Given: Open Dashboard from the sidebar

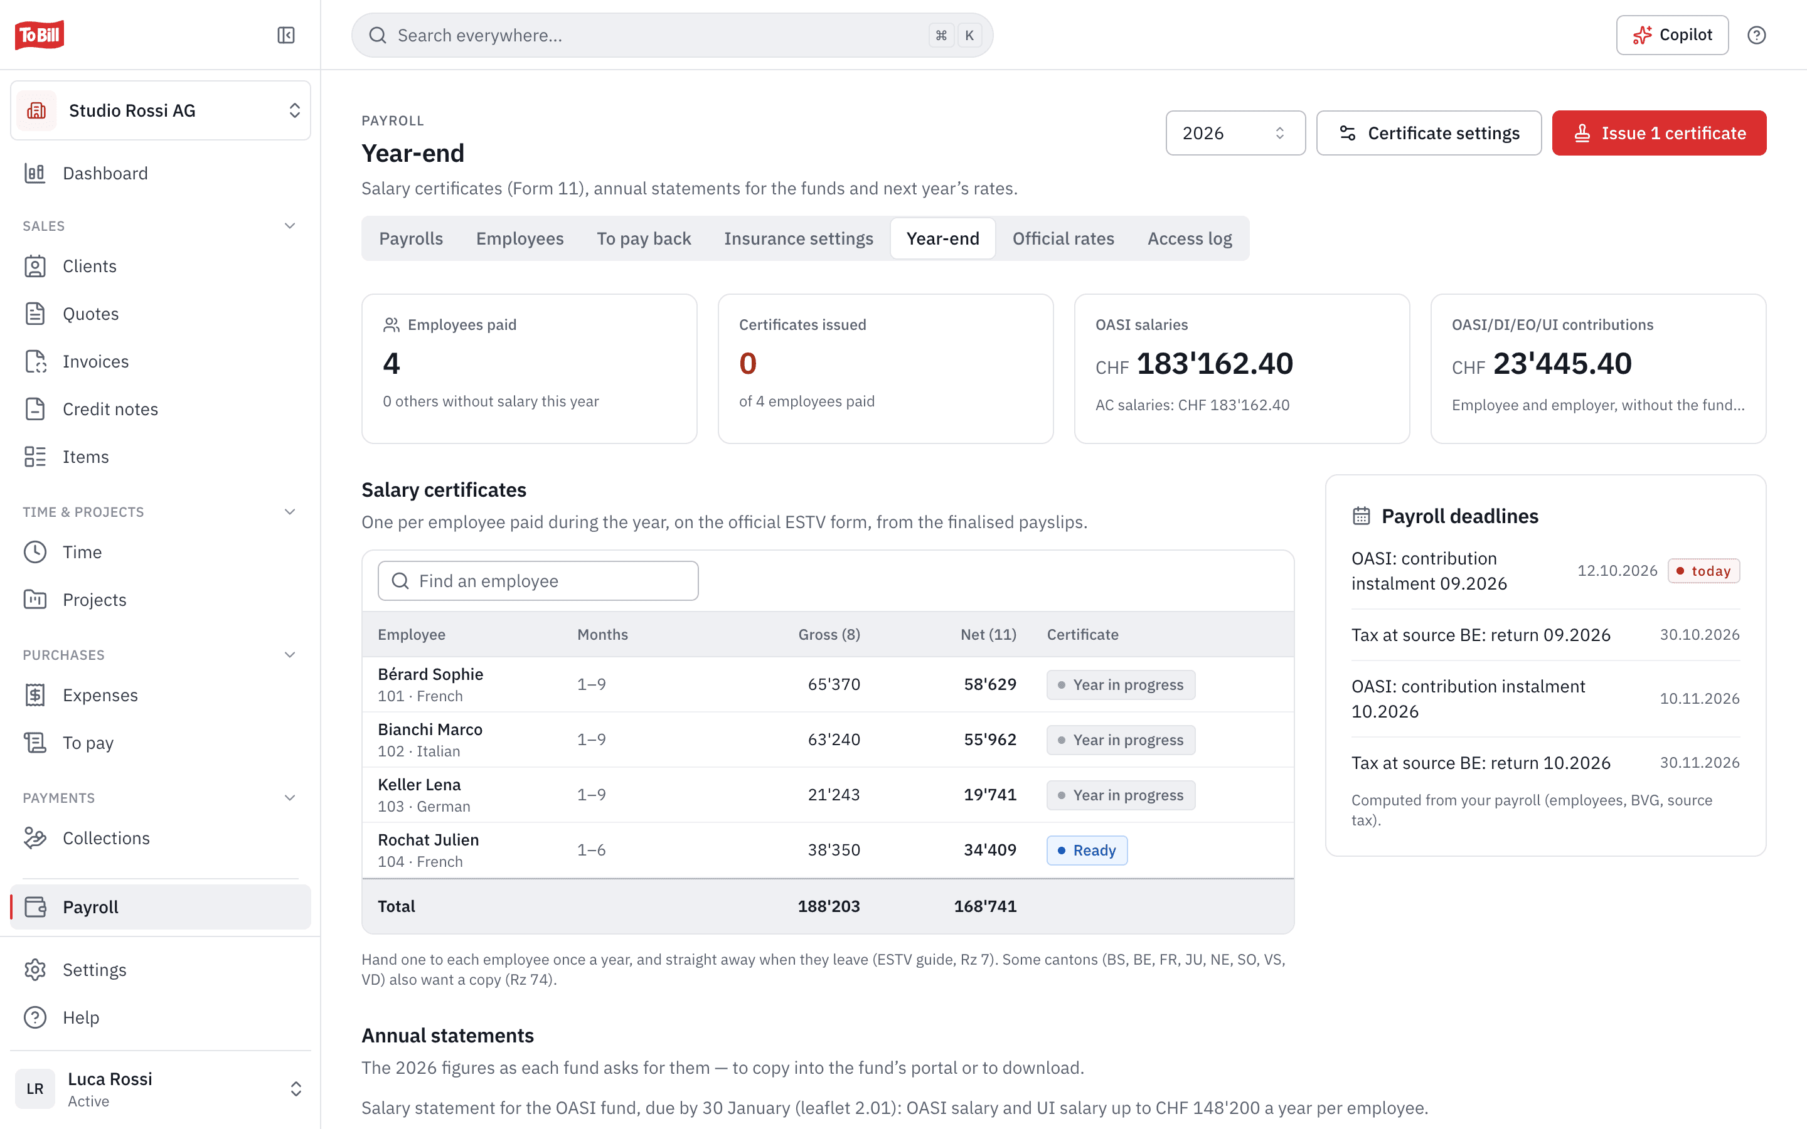Looking at the screenshot, I should coord(161,173).
